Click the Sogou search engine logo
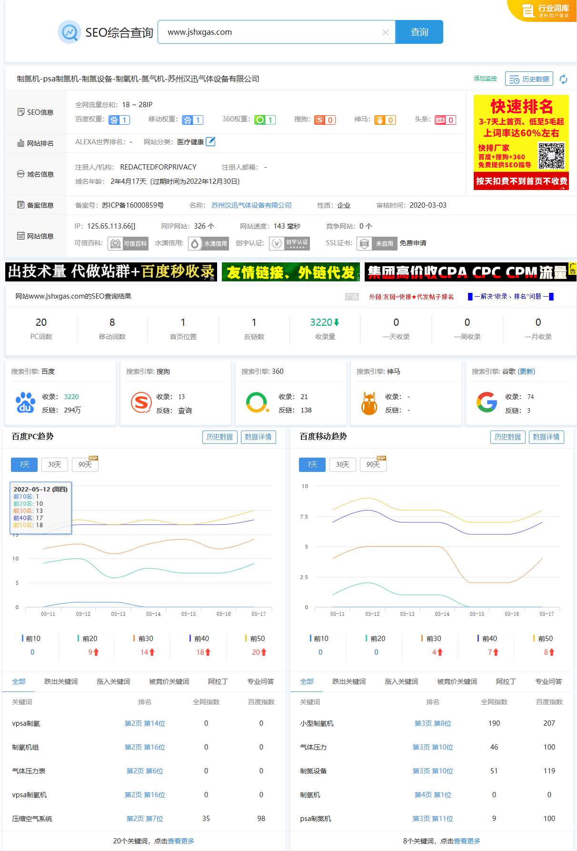 tap(141, 403)
